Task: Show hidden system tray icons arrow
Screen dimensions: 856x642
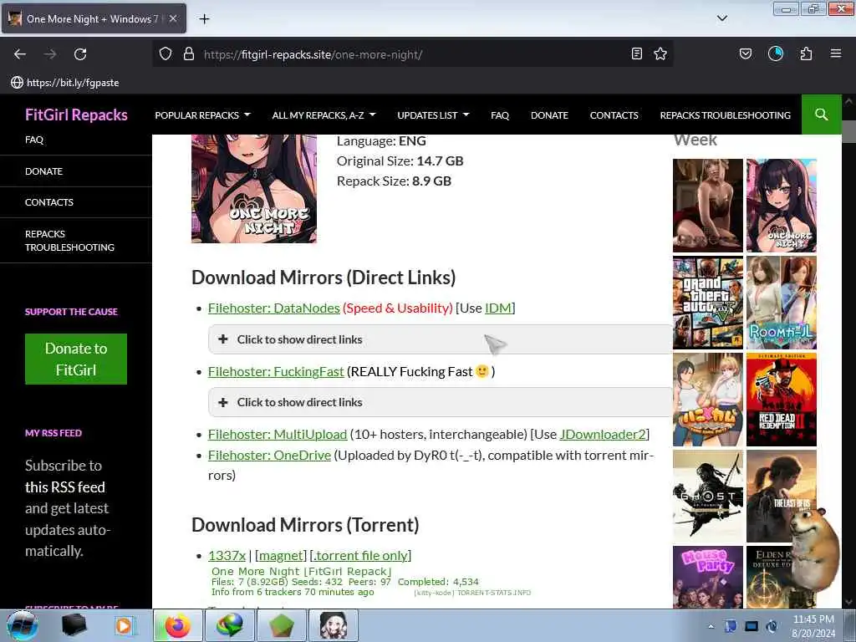Action: click(x=711, y=626)
